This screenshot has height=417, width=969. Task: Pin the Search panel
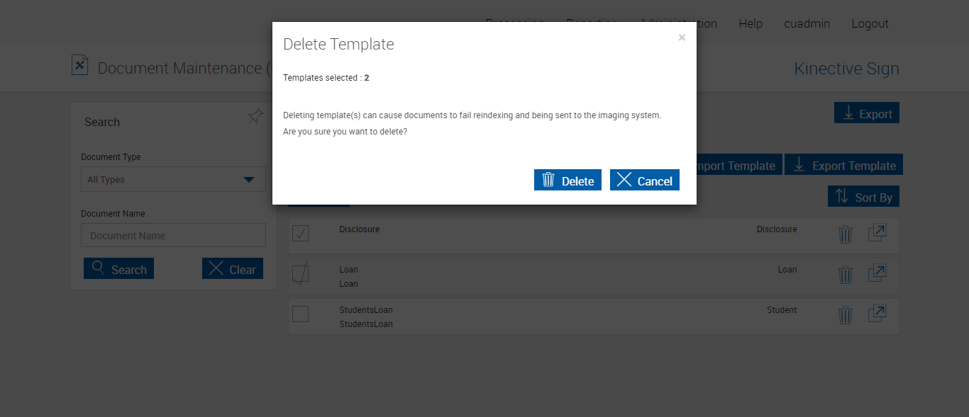[255, 116]
